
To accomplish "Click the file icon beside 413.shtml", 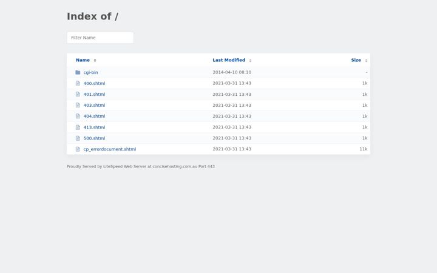I will click(78, 127).
